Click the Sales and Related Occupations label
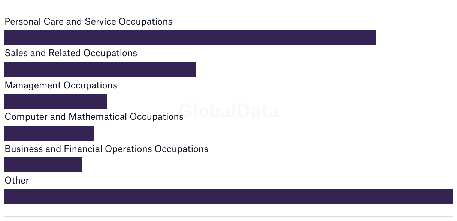Image resolution: width=457 pixels, height=221 pixels. click(x=71, y=53)
